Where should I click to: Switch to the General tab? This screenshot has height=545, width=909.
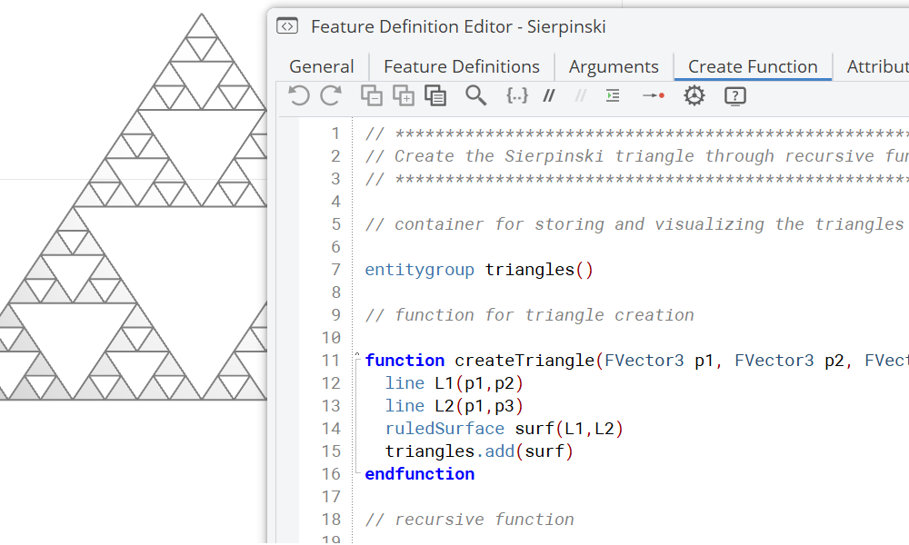[322, 66]
